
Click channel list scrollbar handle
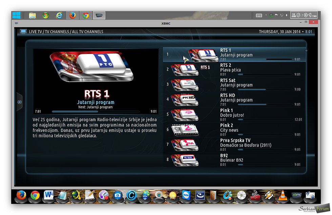[x=306, y=51]
